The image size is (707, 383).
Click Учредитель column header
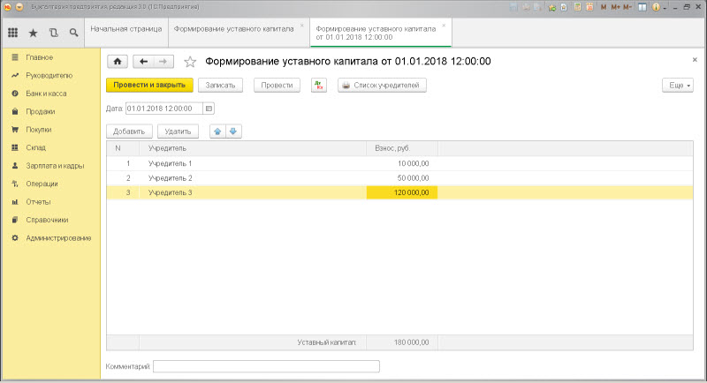pyautogui.click(x=253, y=148)
